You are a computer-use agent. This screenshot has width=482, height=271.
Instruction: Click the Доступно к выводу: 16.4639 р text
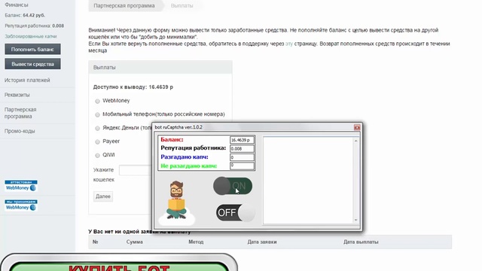pos(133,87)
